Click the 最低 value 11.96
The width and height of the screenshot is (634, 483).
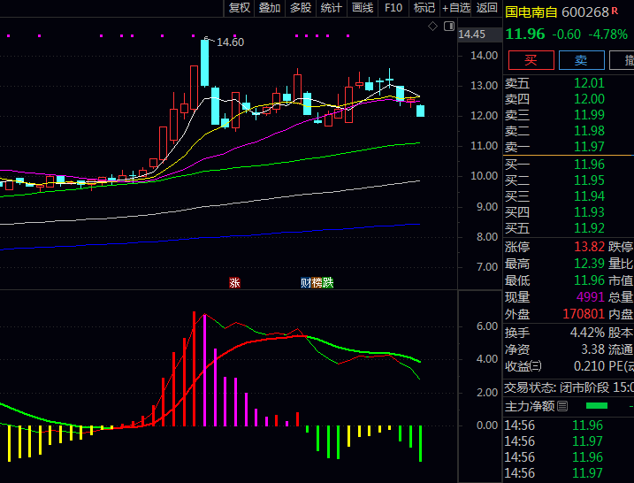(x=589, y=280)
